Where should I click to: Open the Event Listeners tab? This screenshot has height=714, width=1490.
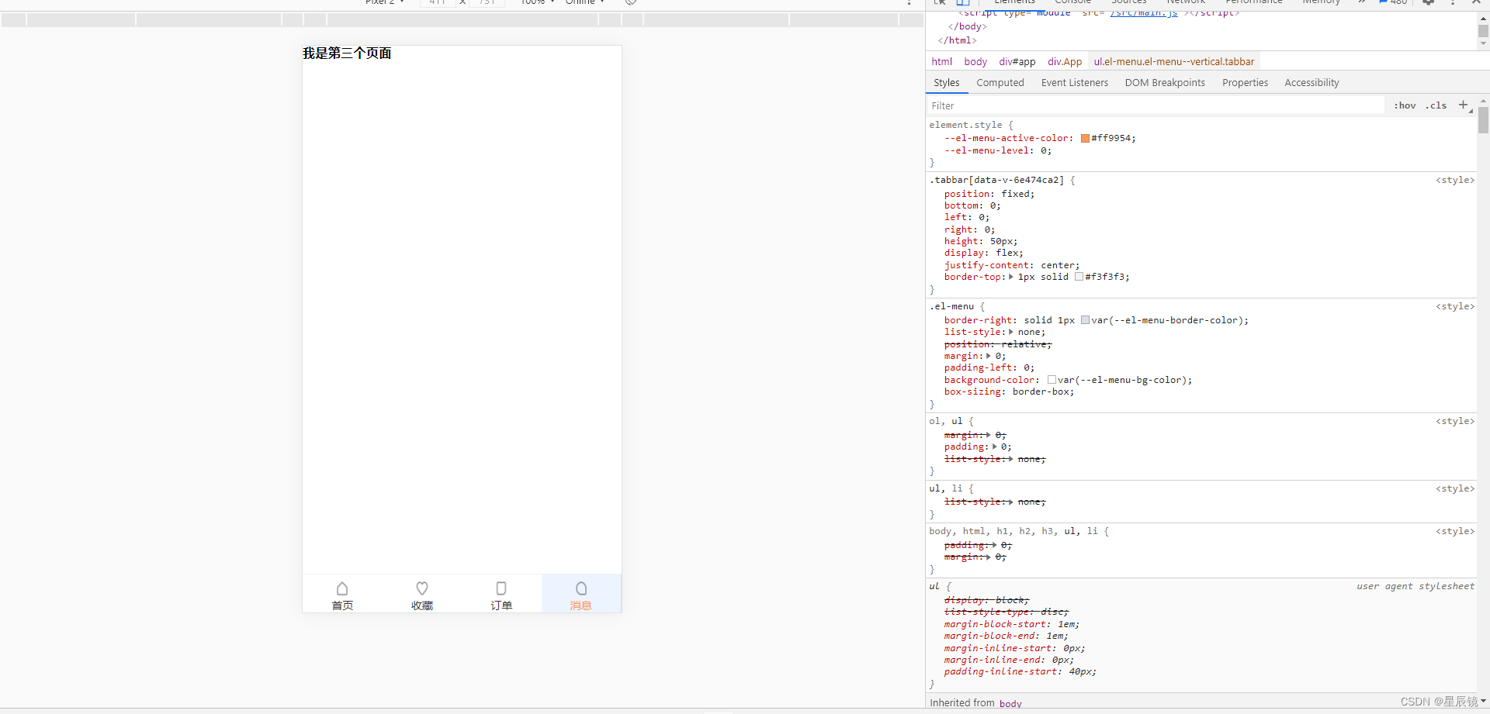(1075, 83)
